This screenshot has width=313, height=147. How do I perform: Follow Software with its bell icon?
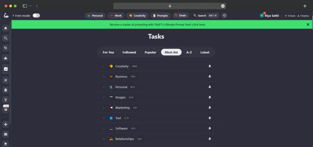(210, 128)
